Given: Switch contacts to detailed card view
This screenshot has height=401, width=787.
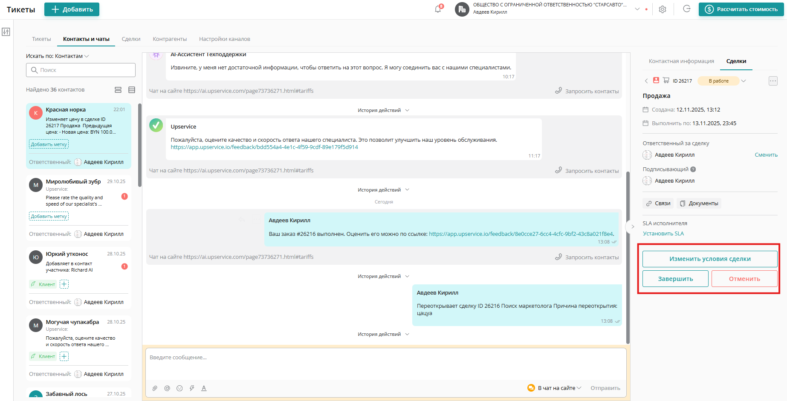Looking at the screenshot, I should point(118,90).
